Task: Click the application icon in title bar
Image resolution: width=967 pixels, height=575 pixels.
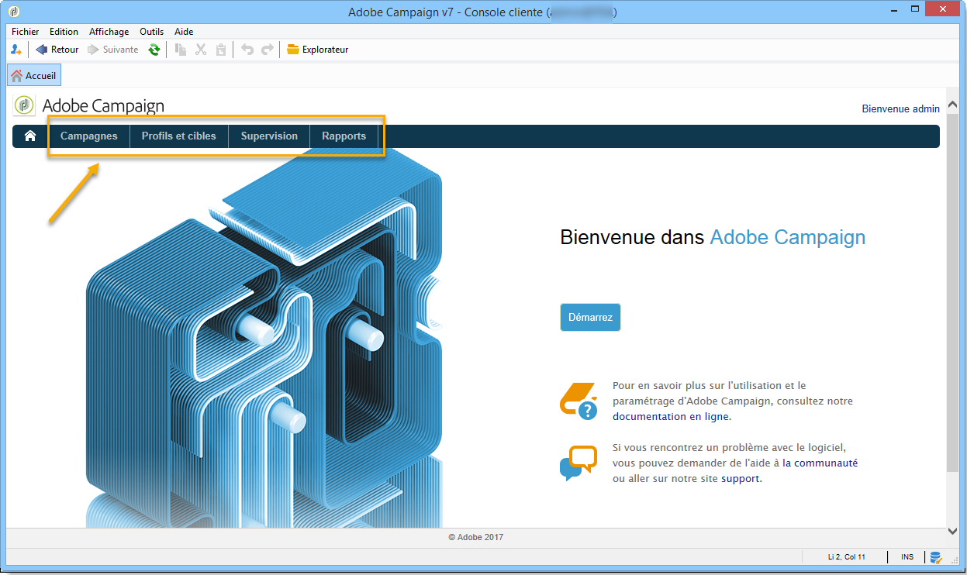Action: click(16, 12)
